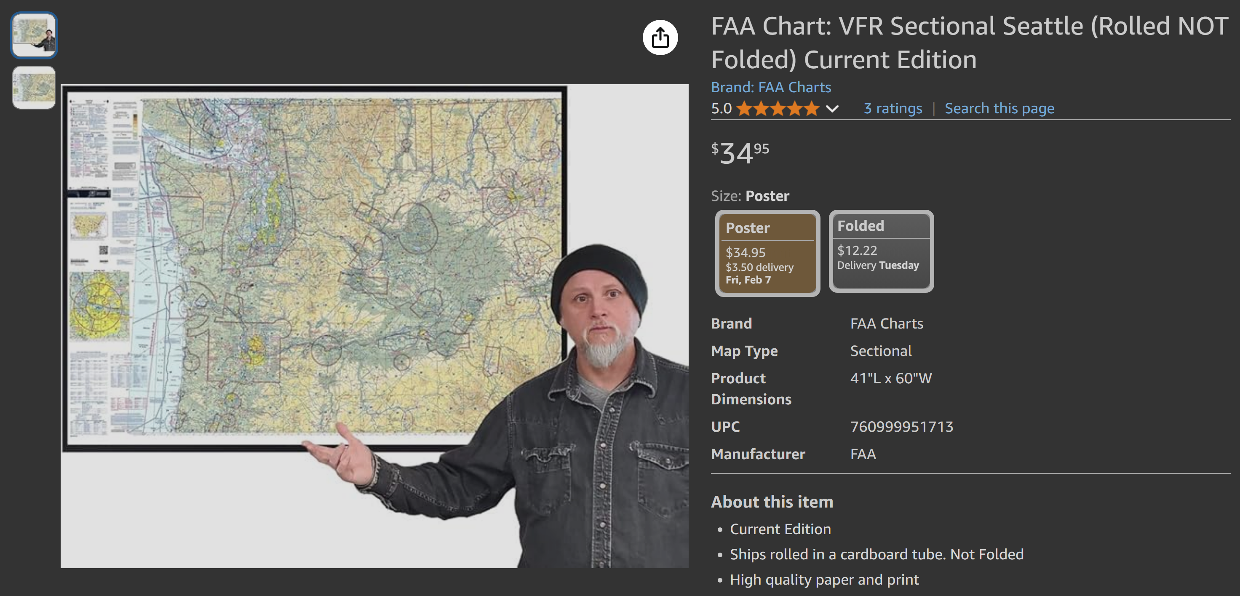Click the 5.0 rating number

pos(721,108)
